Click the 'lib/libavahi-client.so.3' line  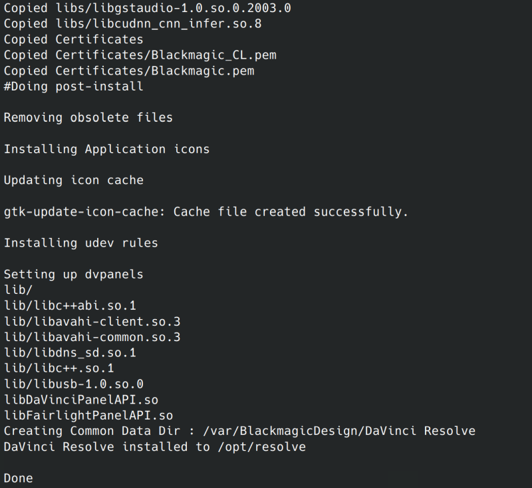pos(92,321)
